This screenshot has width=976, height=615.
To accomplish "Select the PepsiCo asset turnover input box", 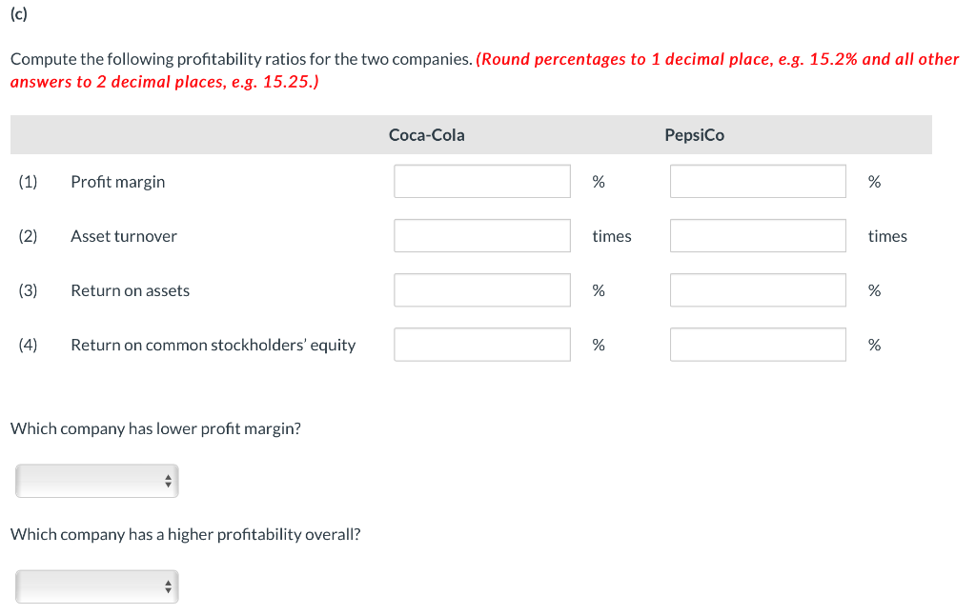I will [x=757, y=235].
